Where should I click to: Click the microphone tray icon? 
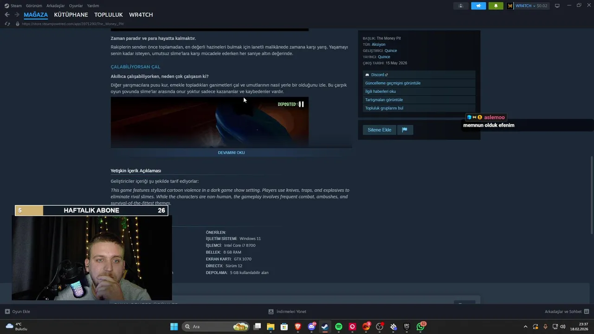(545, 327)
